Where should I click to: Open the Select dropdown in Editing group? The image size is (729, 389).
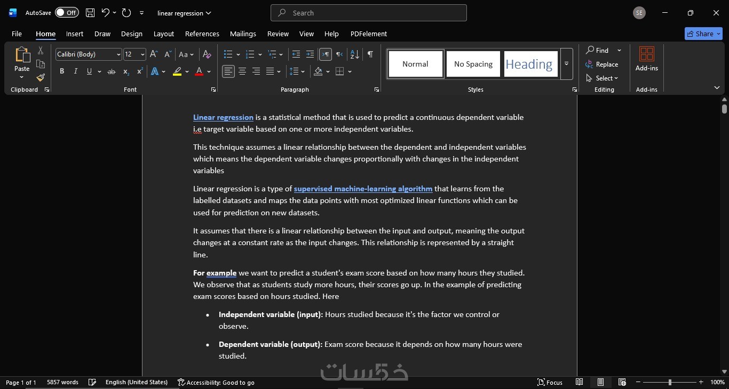coord(602,78)
